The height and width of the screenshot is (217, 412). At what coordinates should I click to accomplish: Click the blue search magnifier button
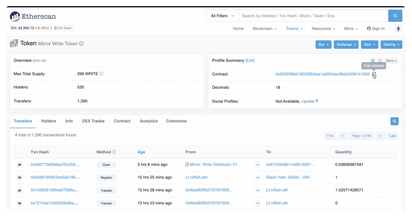[395, 16]
